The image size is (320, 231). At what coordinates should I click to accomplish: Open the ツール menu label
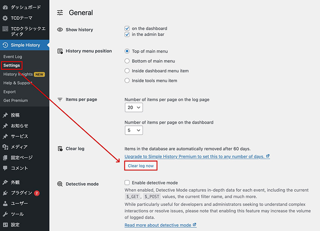[17, 214]
